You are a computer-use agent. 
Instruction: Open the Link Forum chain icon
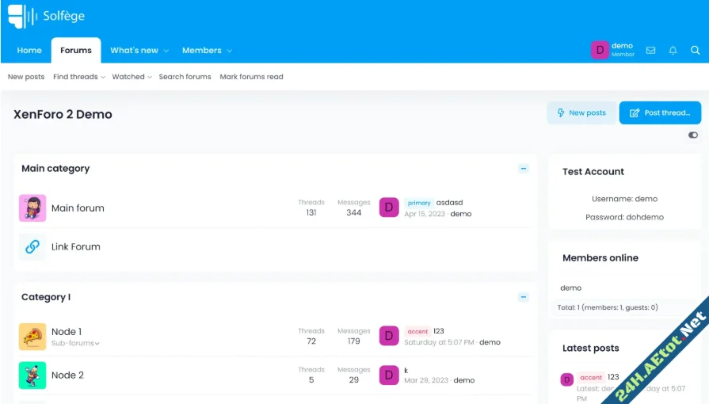point(32,246)
